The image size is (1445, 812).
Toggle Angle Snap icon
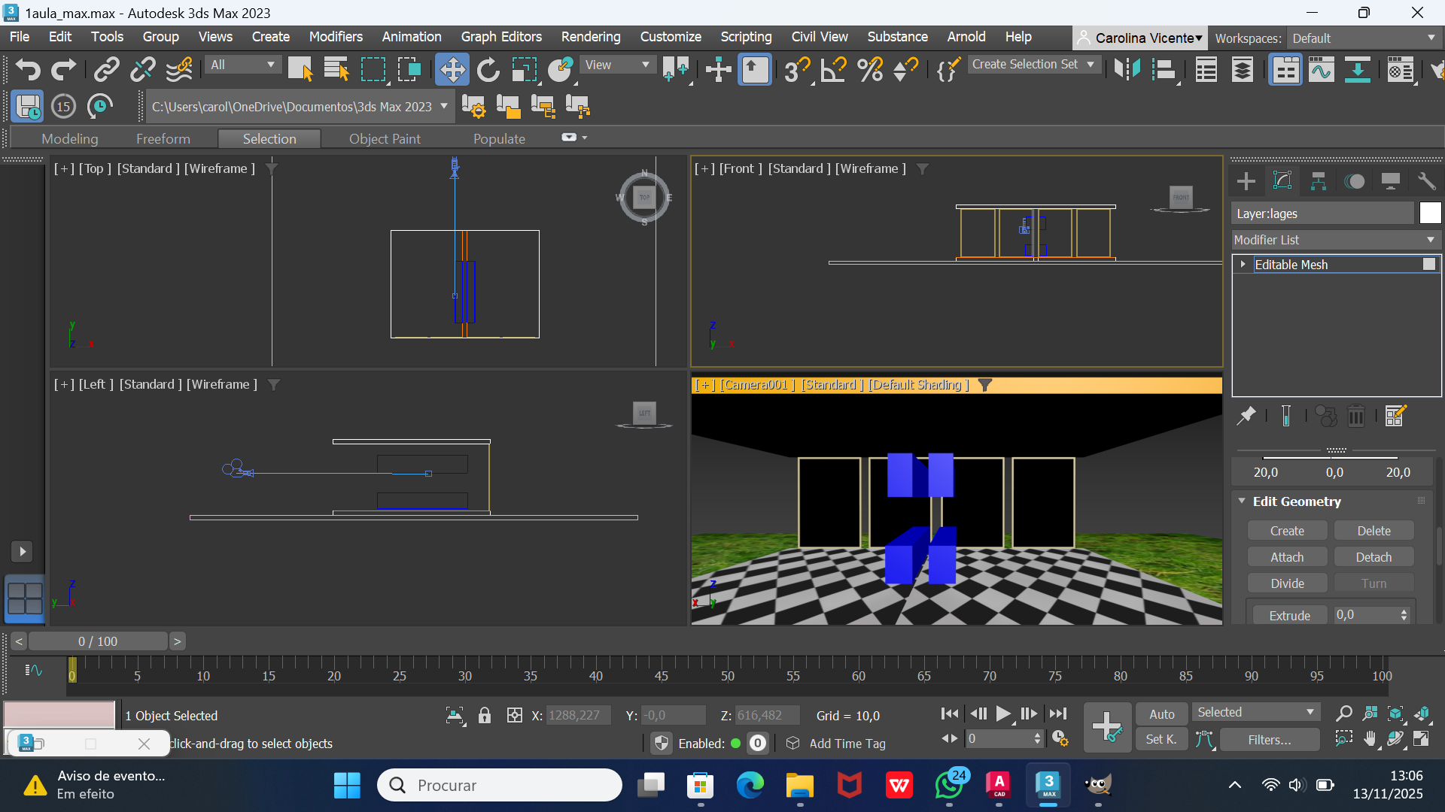coord(833,70)
